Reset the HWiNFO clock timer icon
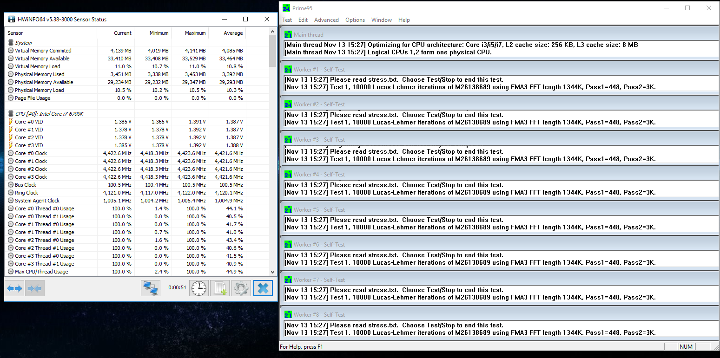This screenshot has height=358, width=720. pos(199,288)
